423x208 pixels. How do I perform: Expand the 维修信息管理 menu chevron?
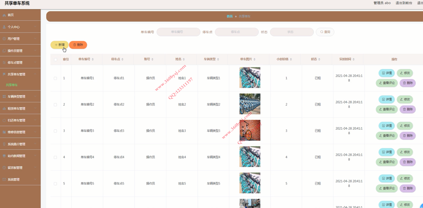click(x=35, y=132)
